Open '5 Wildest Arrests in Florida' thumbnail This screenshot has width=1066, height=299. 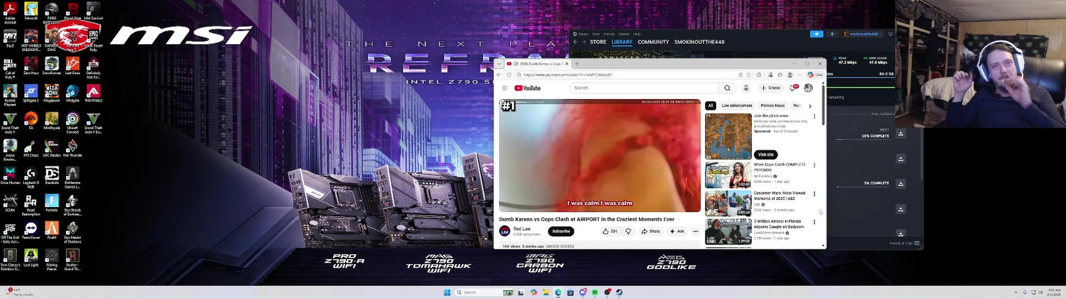click(728, 232)
